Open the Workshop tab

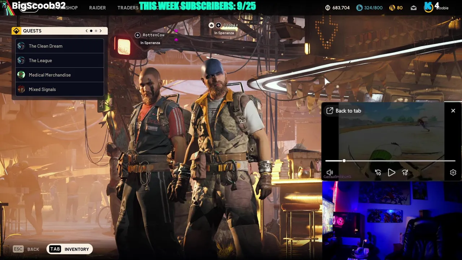click(65, 8)
